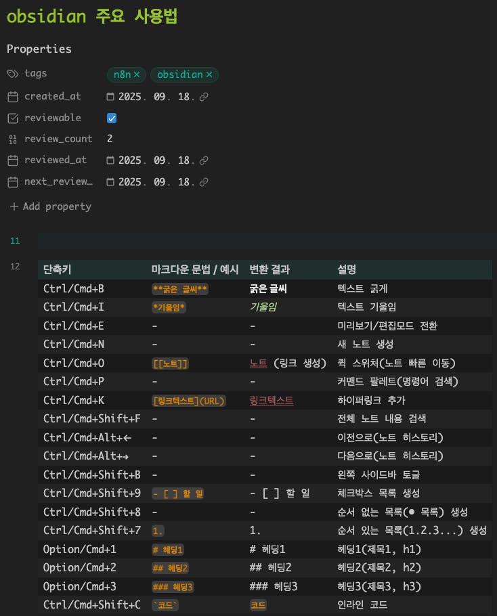This screenshot has height=616, width=497.
Task: Click the created_at calendar property icon
Action: click(13, 97)
